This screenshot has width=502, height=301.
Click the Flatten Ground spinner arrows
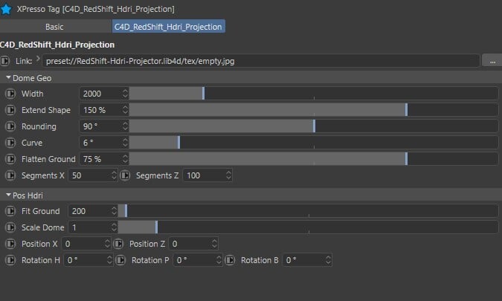pyautogui.click(x=125, y=159)
